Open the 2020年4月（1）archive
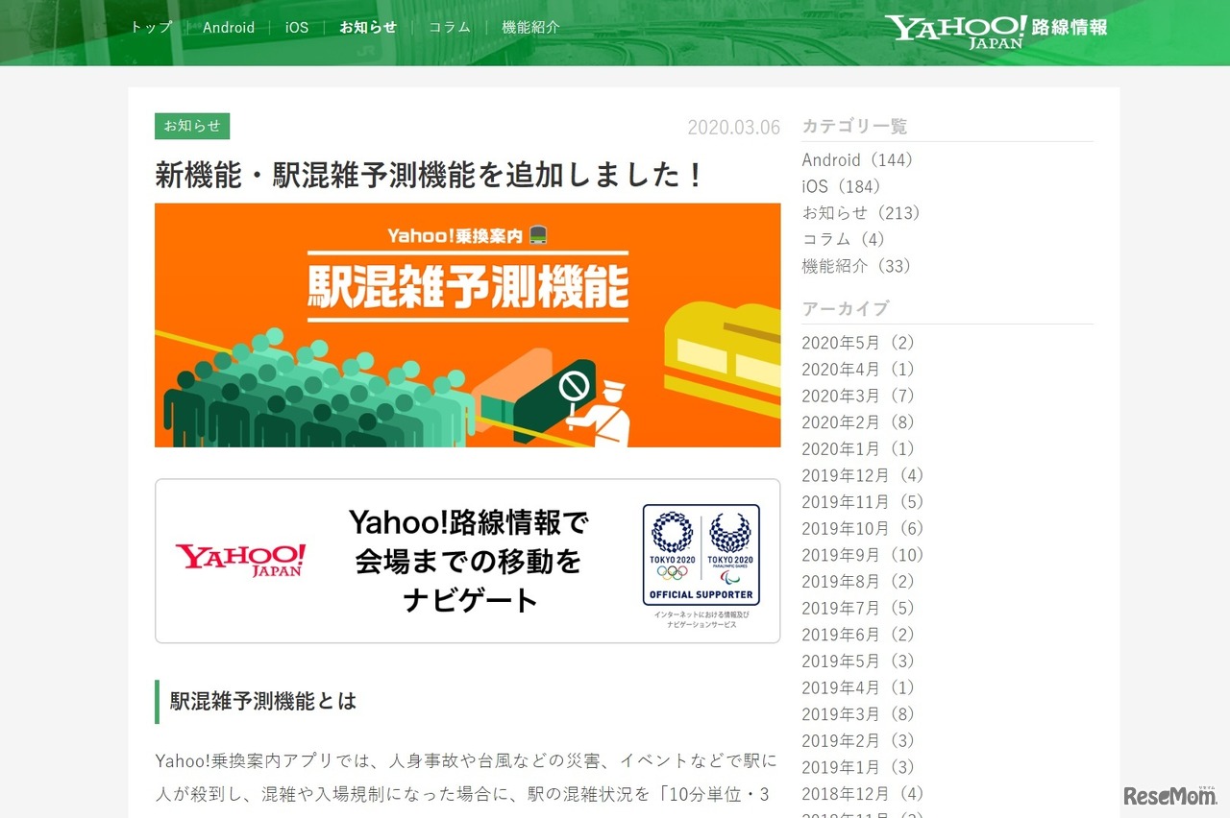This screenshot has height=818, width=1230. click(859, 370)
